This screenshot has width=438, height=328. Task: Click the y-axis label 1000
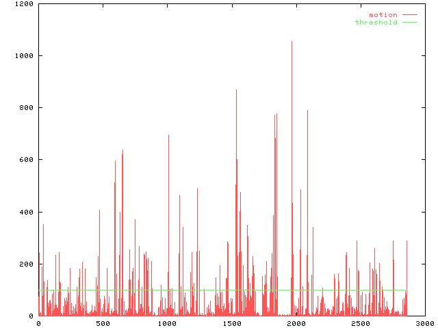coord(25,55)
